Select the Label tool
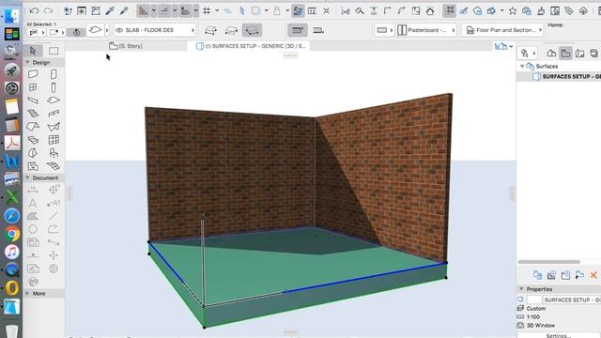Screen dimensions: 601x338 tap(54, 203)
